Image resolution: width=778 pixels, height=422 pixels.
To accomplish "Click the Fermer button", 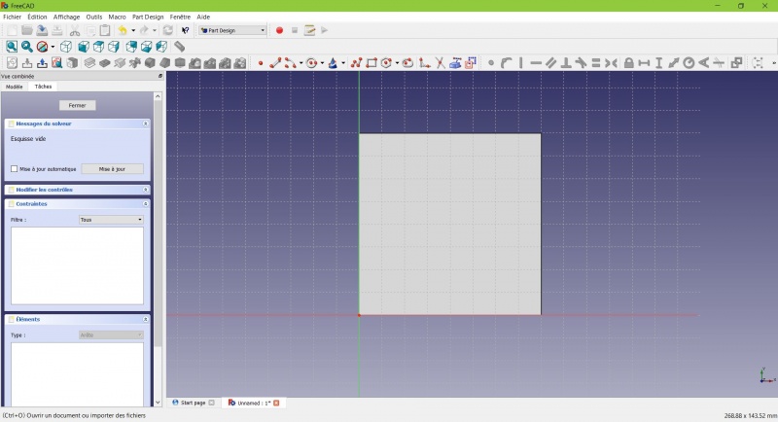I will click(x=78, y=105).
